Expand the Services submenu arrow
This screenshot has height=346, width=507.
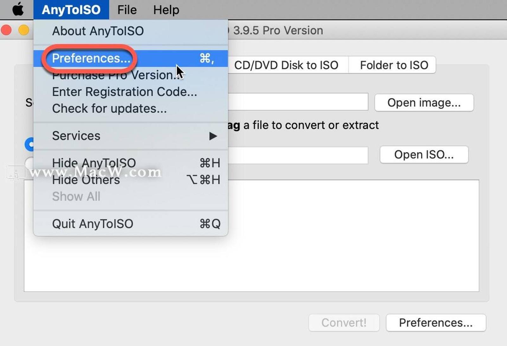[x=213, y=136]
